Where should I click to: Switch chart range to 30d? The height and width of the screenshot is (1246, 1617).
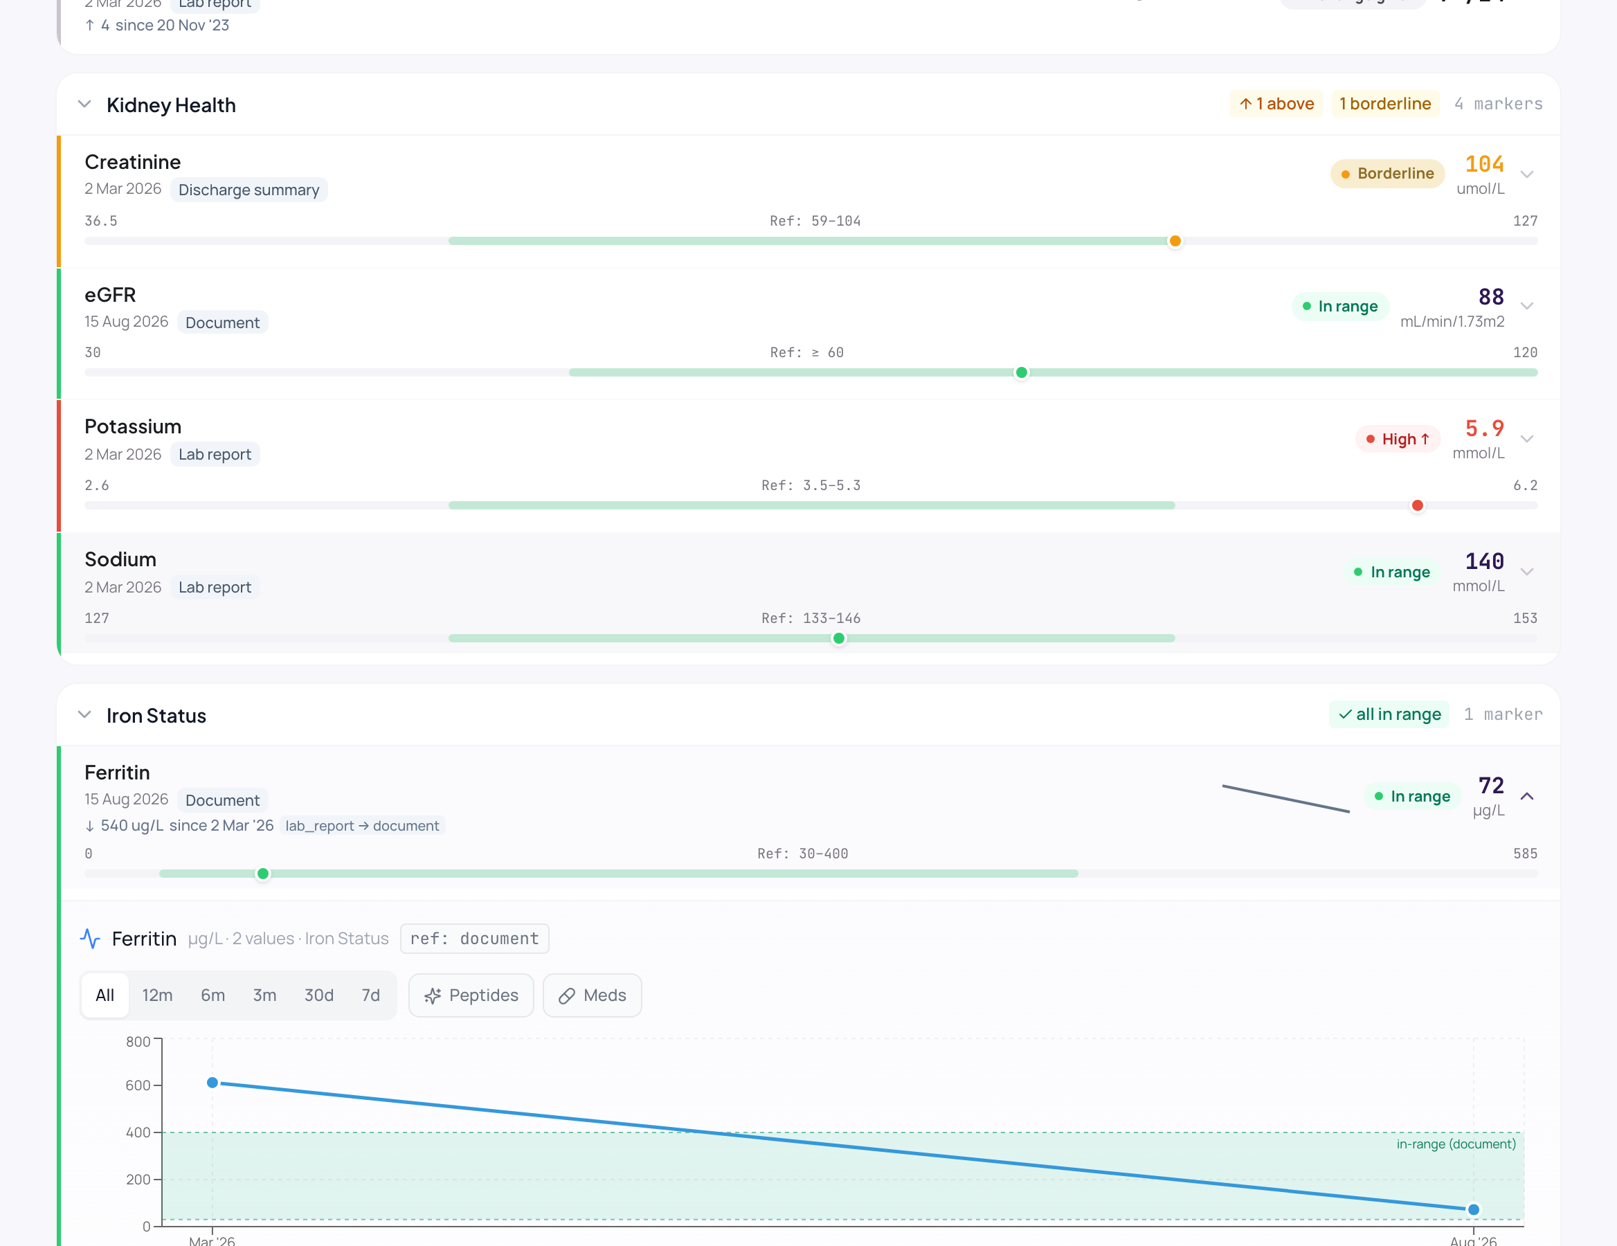coord(319,995)
